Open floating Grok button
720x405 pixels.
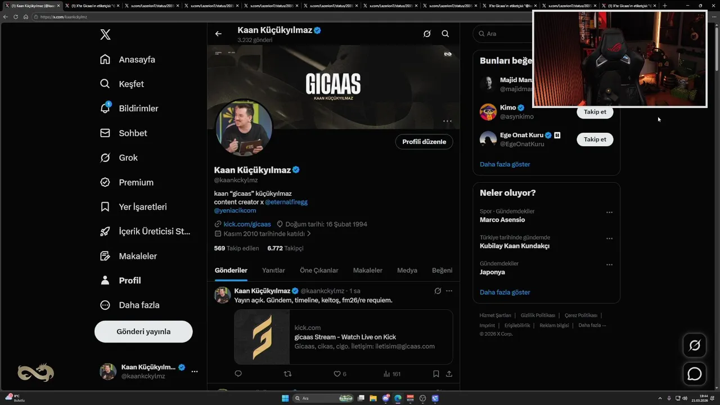point(695,345)
